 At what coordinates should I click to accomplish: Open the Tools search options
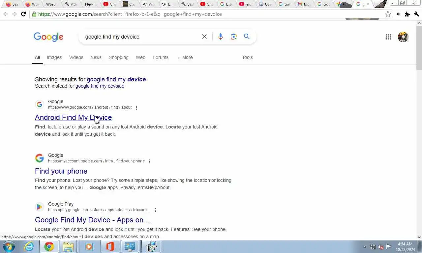point(247,57)
